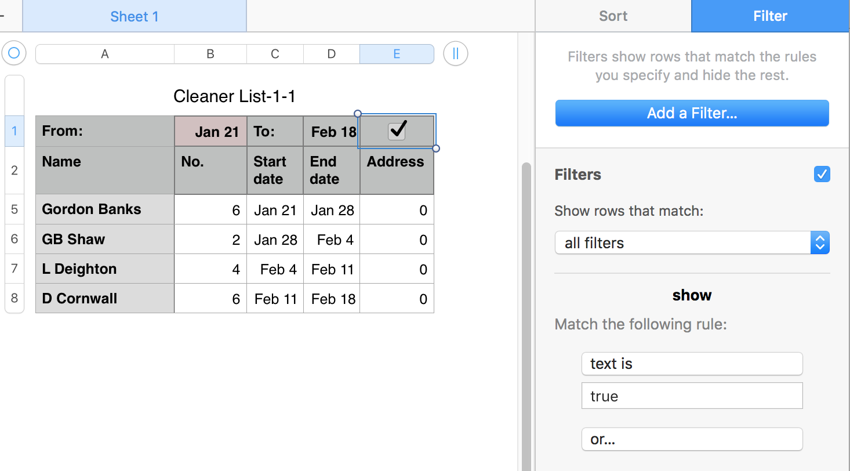This screenshot has width=850, height=471.
Task: Select the column E header
Action: point(397,54)
